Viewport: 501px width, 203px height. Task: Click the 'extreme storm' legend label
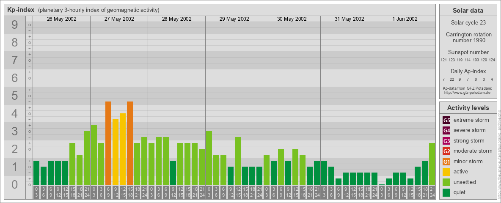[471, 120]
